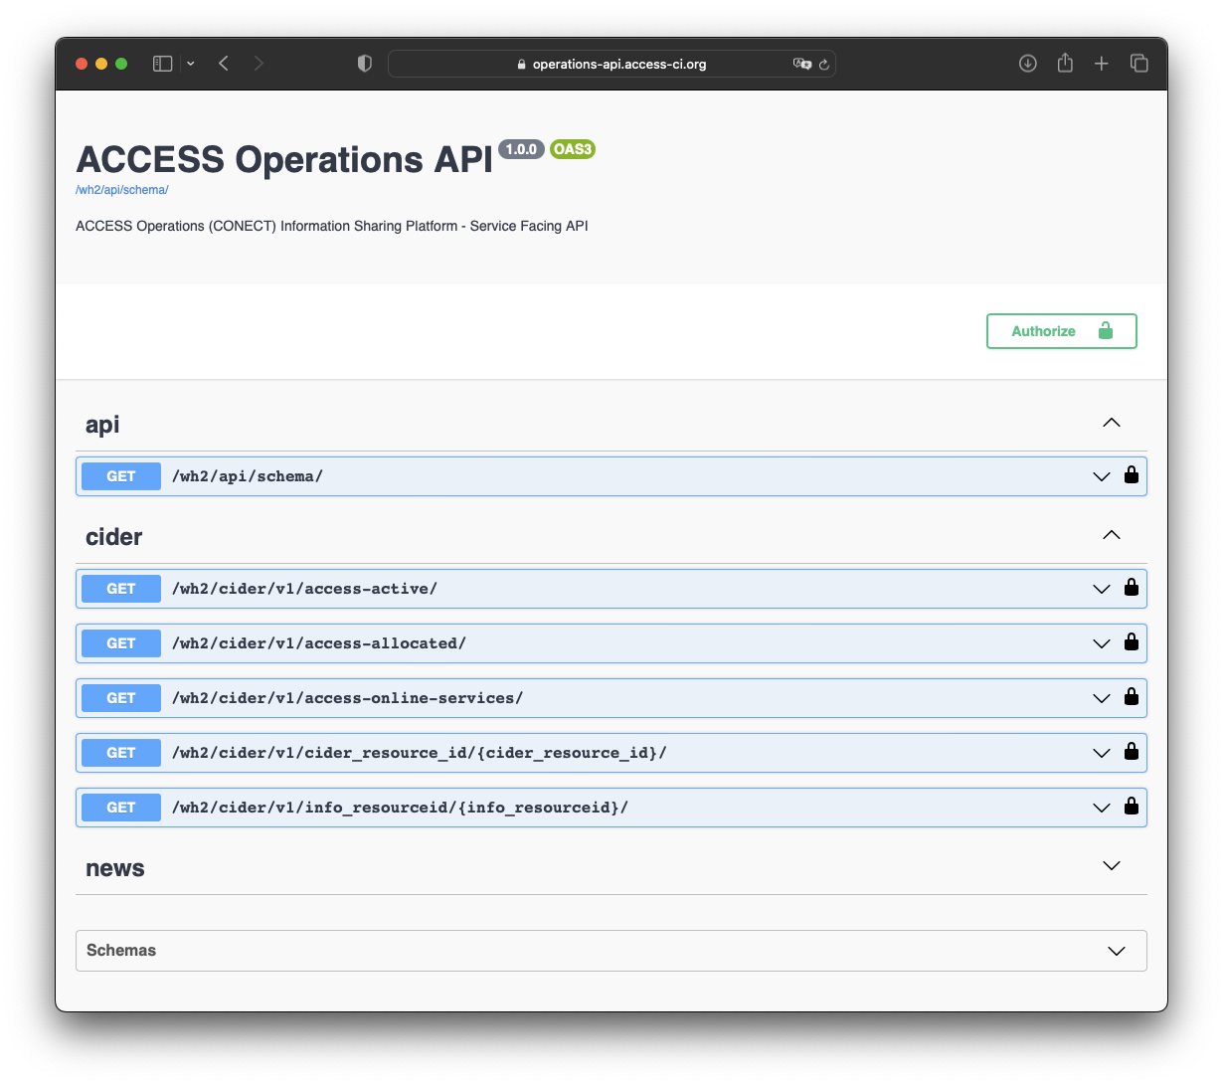Click the yellow minimize window button

101,64
